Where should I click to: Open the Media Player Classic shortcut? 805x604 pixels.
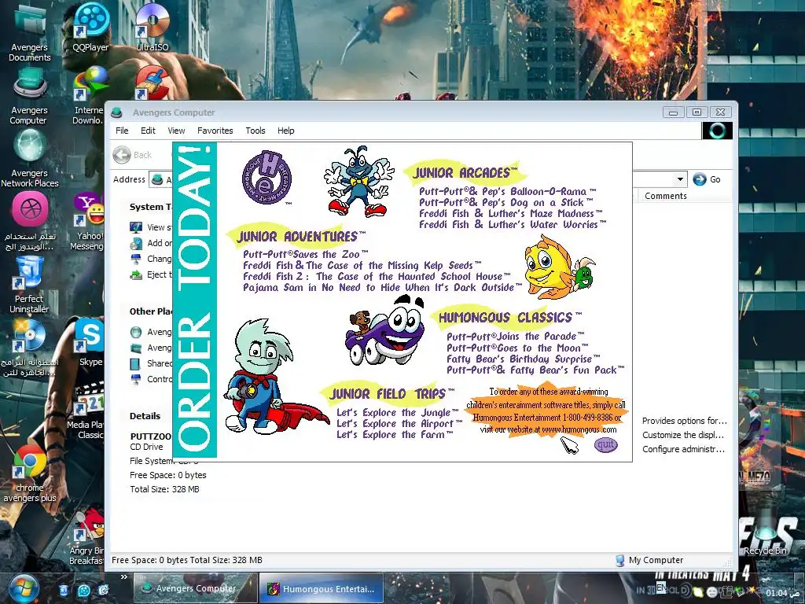[x=87, y=411]
